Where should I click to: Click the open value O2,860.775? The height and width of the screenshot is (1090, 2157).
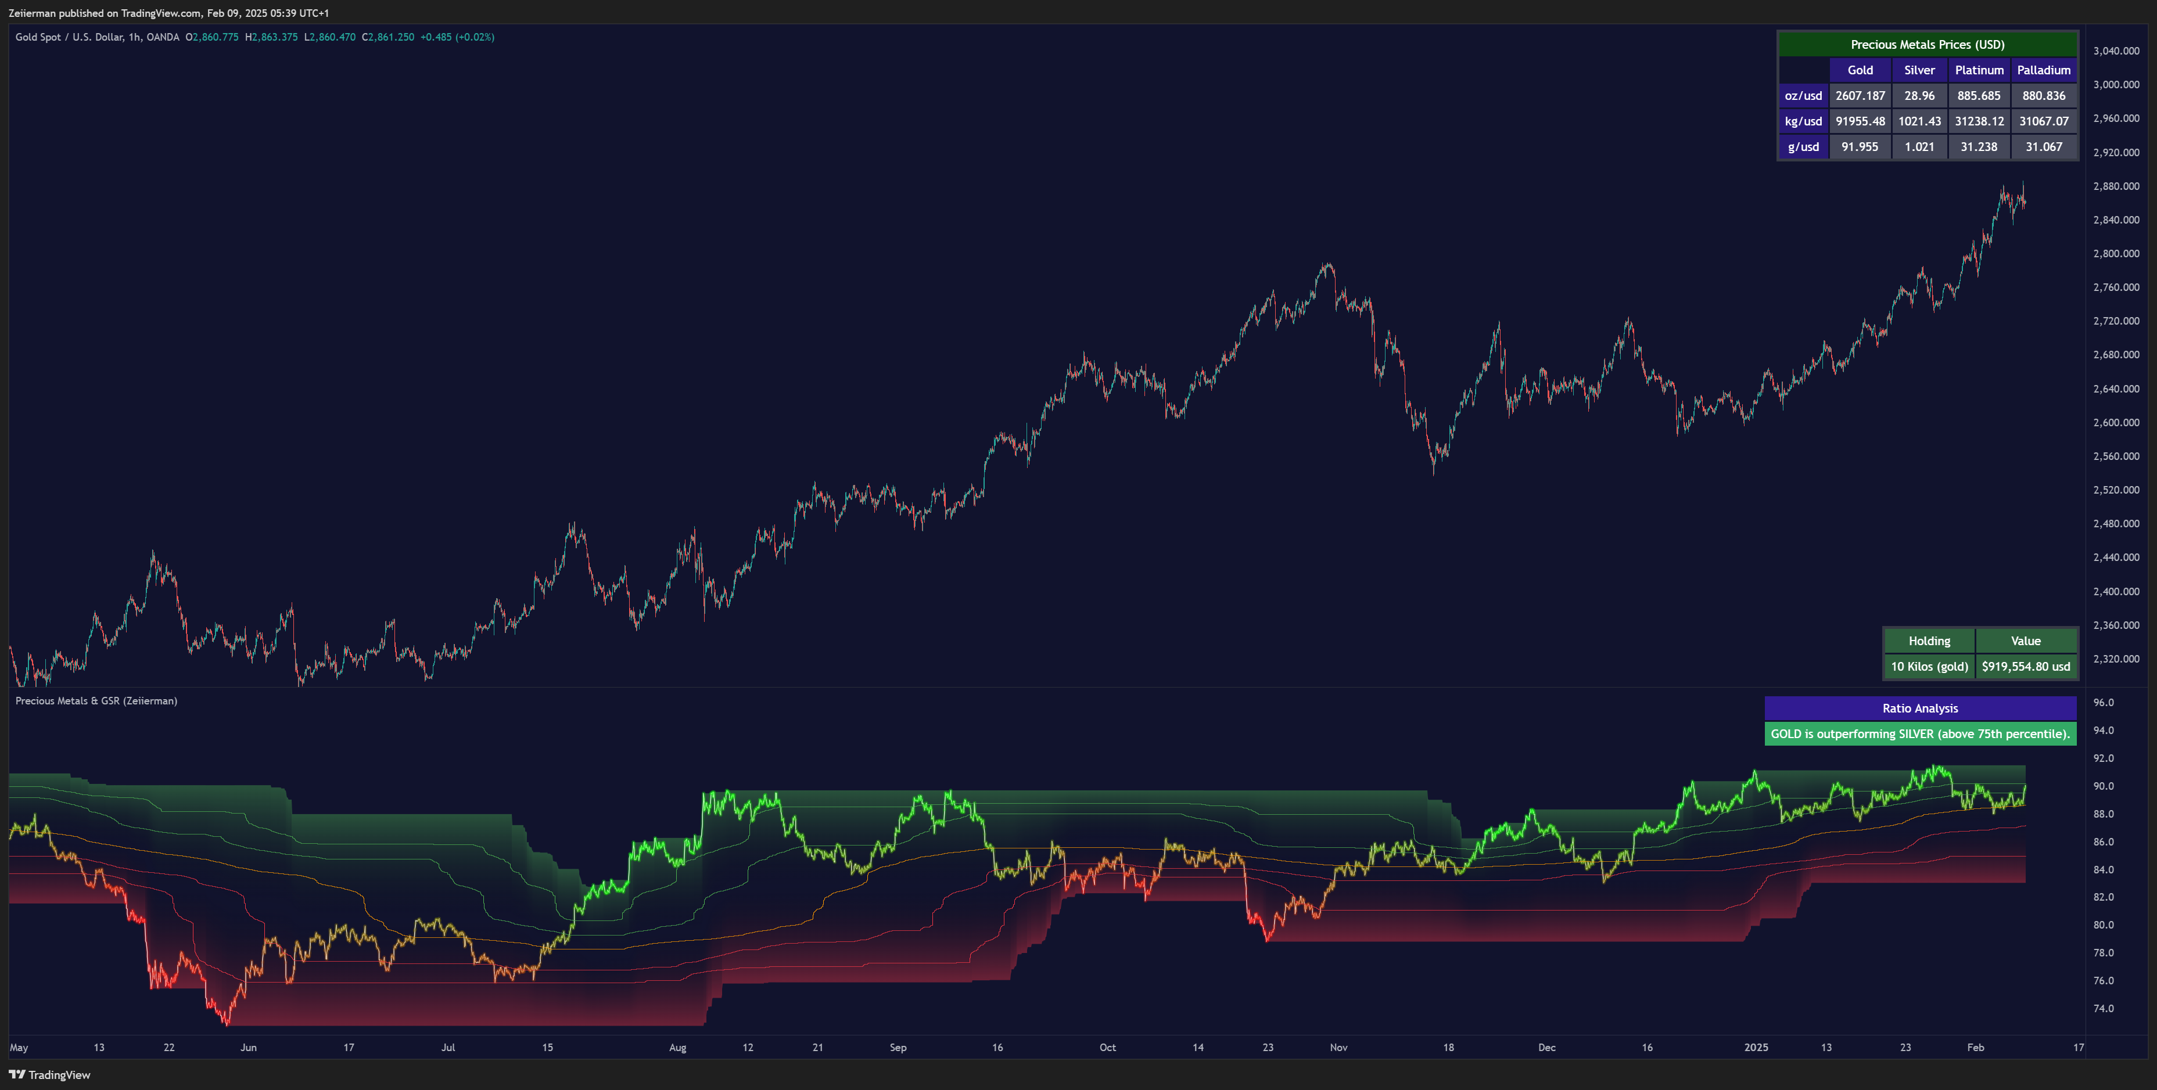[x=212, y=37]
